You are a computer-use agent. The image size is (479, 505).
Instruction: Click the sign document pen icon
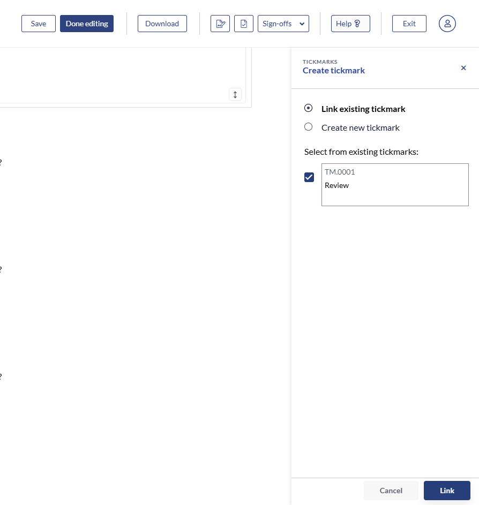[220, 24]
